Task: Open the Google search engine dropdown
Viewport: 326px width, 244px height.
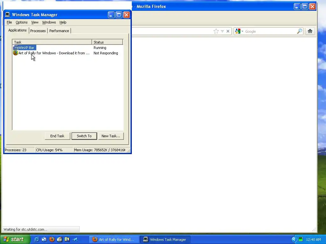Action: [239, 31]
